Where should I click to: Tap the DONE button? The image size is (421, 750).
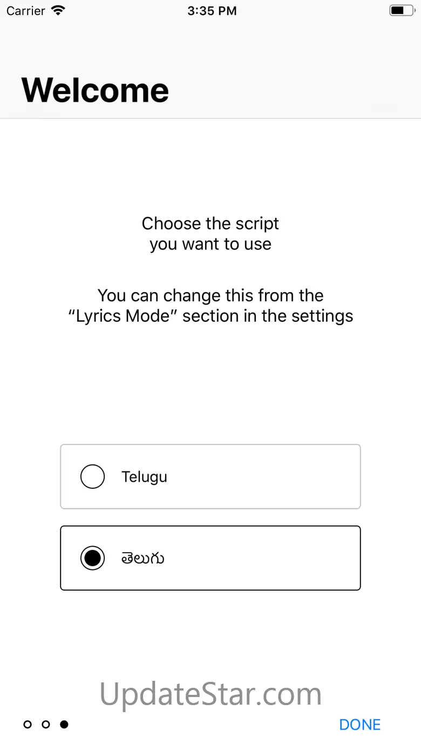pyautogui.click(x=360, y=725)
